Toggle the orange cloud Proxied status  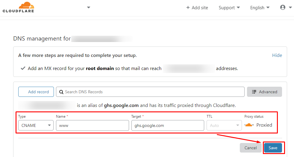[249, 125]
